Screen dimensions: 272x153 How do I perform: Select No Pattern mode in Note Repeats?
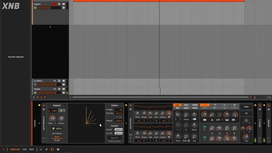57,133
